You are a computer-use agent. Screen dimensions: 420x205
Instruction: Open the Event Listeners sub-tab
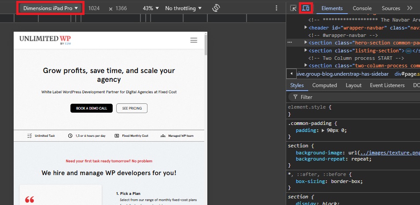(387, 85)
